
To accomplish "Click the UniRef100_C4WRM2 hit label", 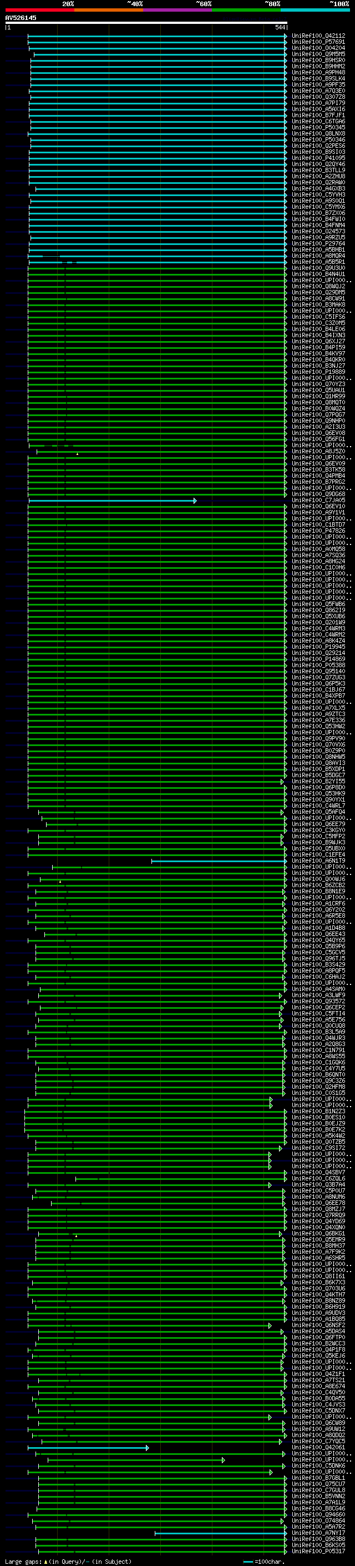I will click(x=318, y=634).
